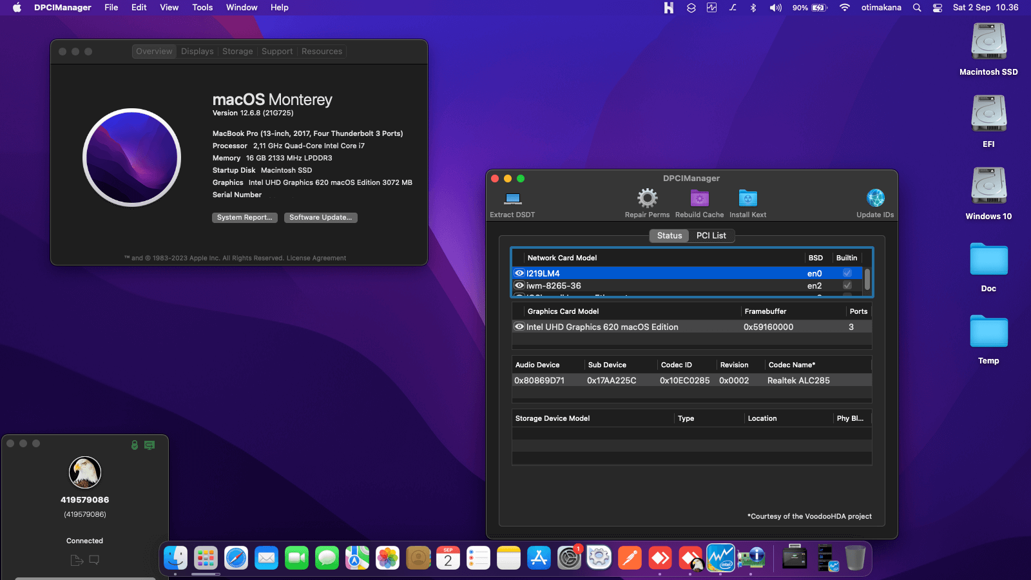
Task: Open the Apple menu
Action: tap(17, 8)
